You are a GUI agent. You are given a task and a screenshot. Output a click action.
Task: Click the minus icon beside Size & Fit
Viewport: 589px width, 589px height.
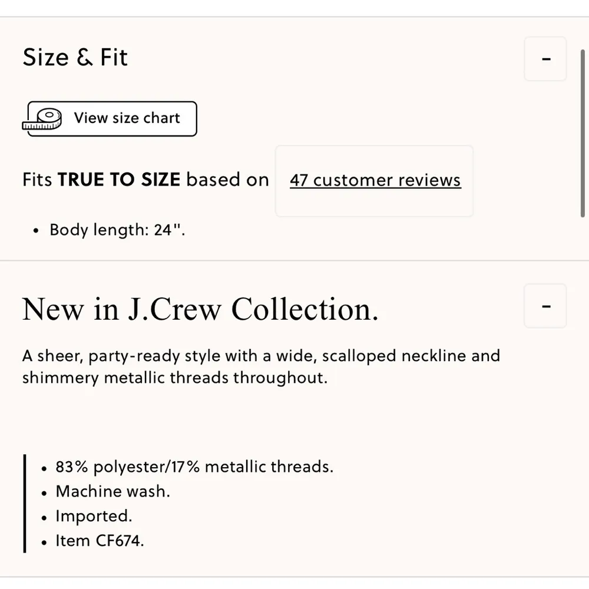click(x=545, y=59)
